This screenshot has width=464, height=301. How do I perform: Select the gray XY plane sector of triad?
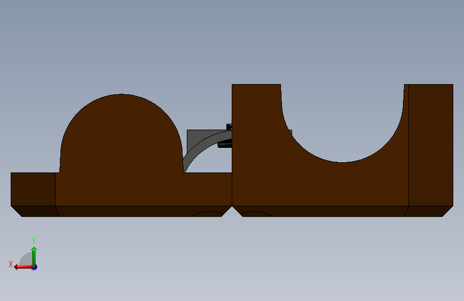[x=26, y=259]
